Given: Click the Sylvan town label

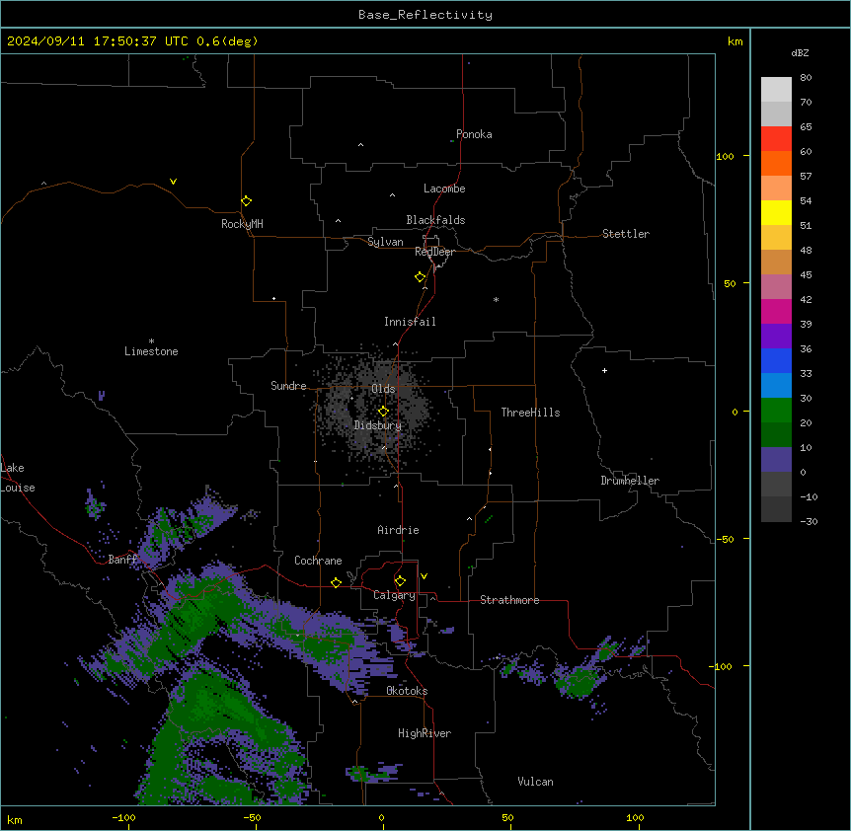Looking at the screenshot, I should 385,242.
